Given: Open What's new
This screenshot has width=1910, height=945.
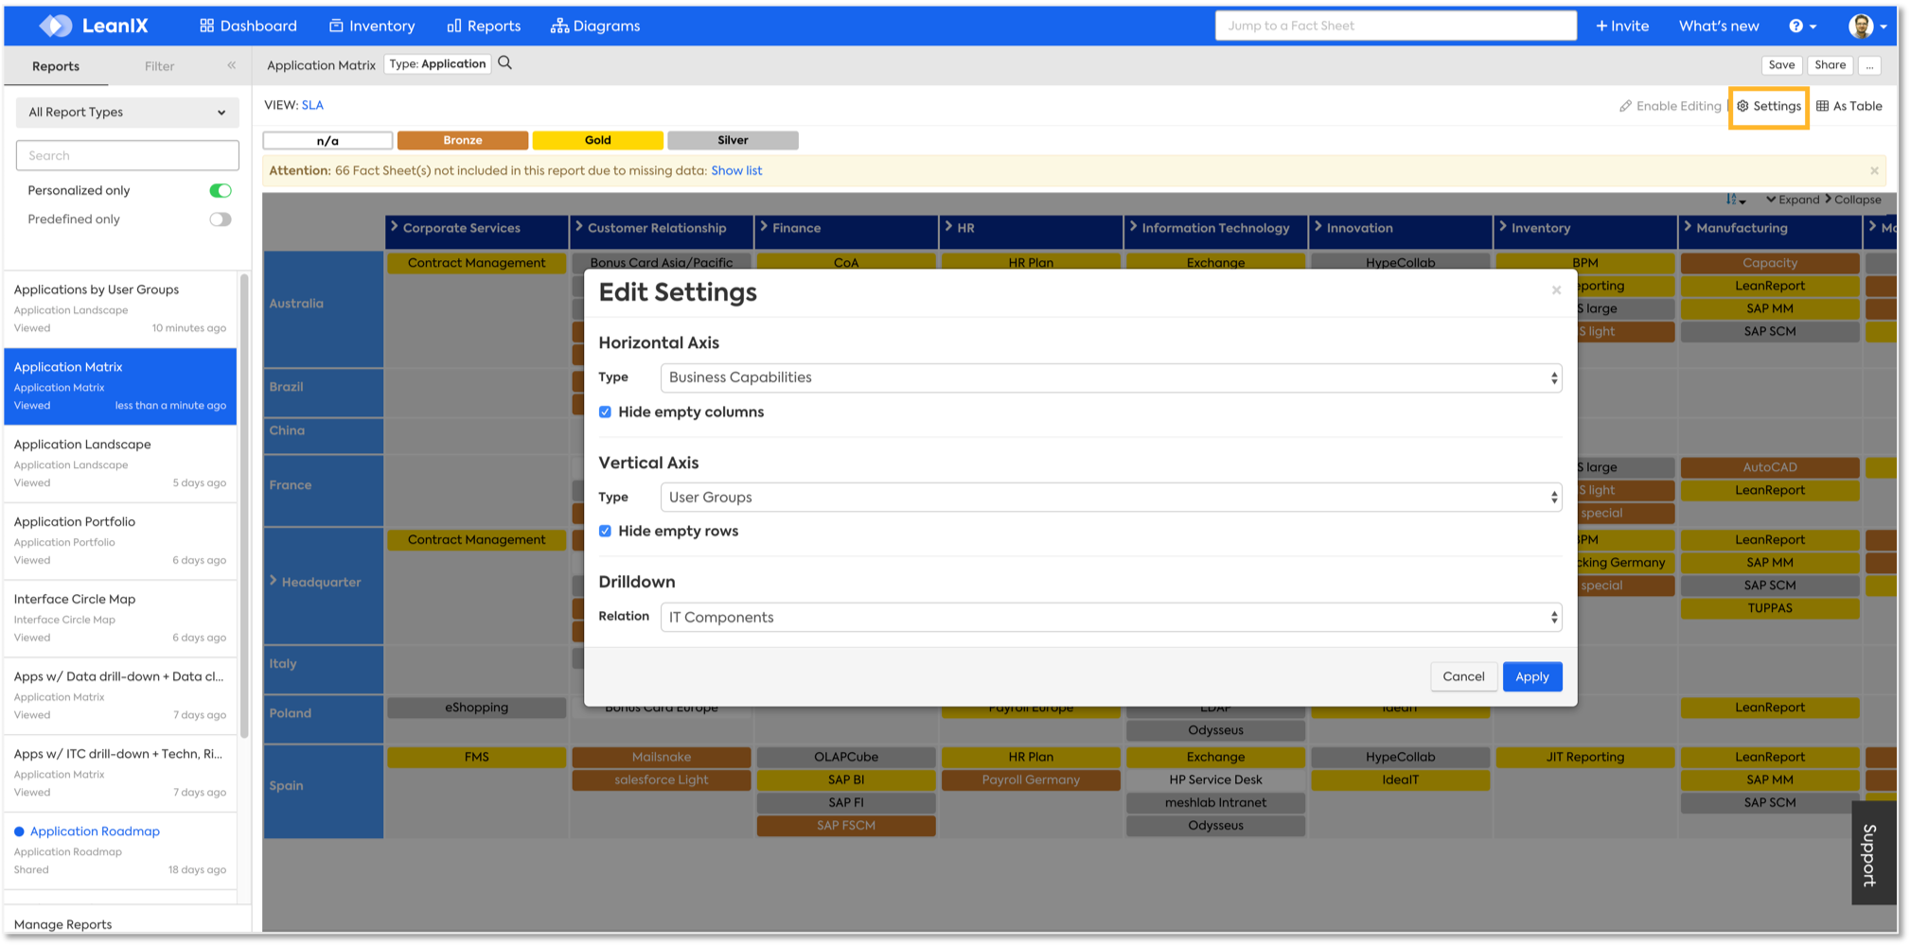Looking at the screenshot, I should pos(1718,26).
